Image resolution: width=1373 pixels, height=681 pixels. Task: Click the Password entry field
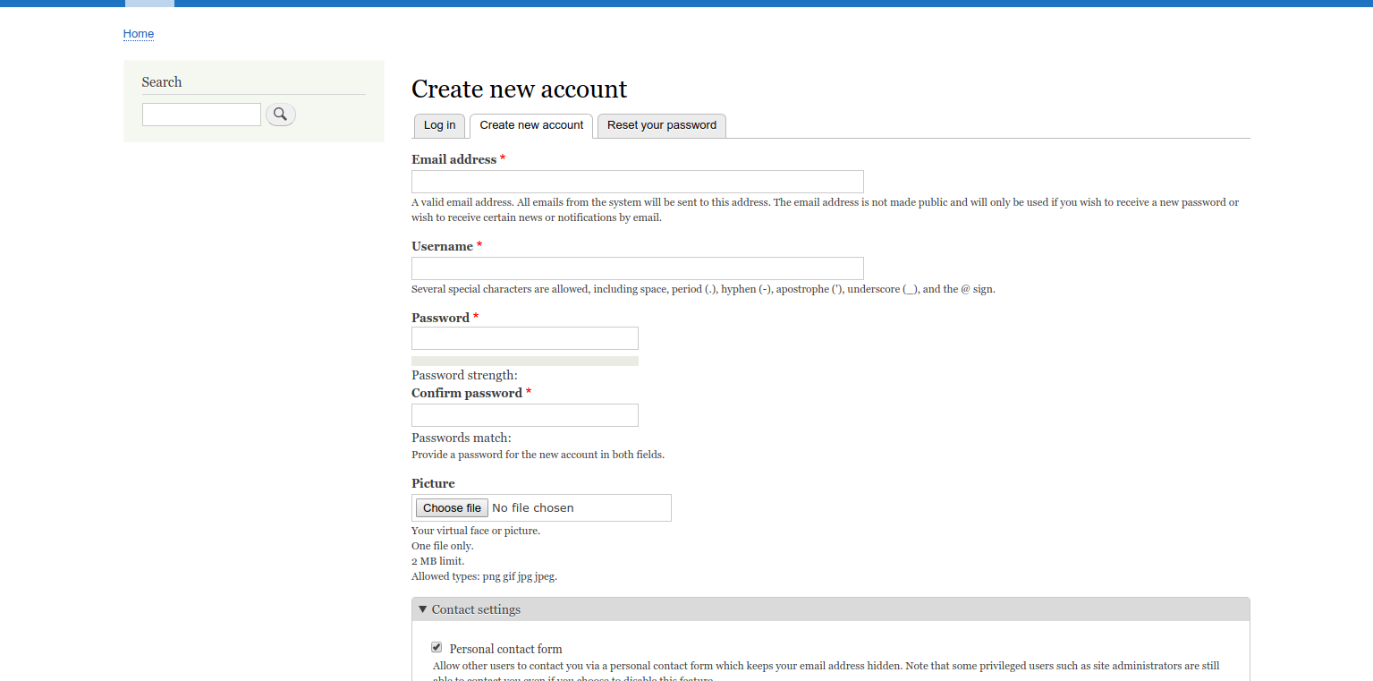coord(524,337)
